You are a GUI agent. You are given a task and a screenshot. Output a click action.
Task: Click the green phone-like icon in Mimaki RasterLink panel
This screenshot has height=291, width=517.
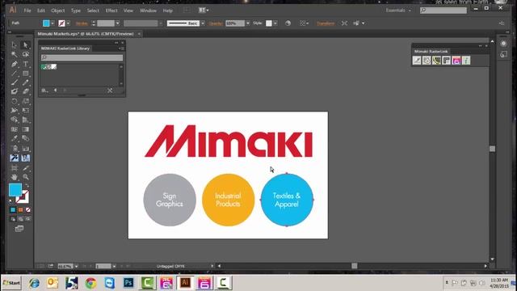tap(436, 61)
